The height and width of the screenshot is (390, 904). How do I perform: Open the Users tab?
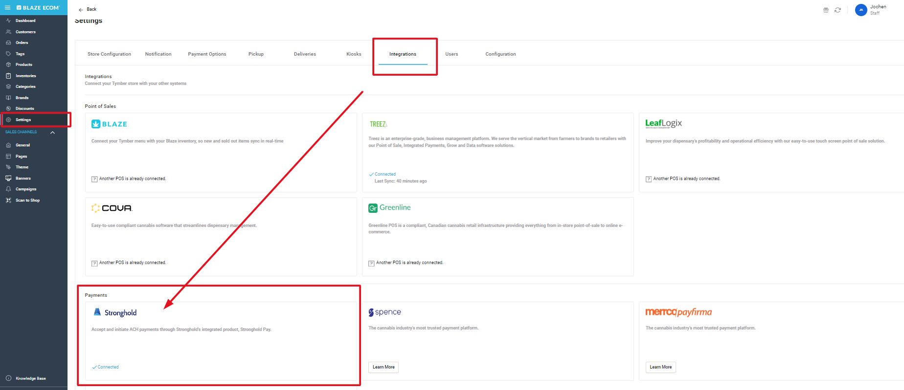pos(452,54)
